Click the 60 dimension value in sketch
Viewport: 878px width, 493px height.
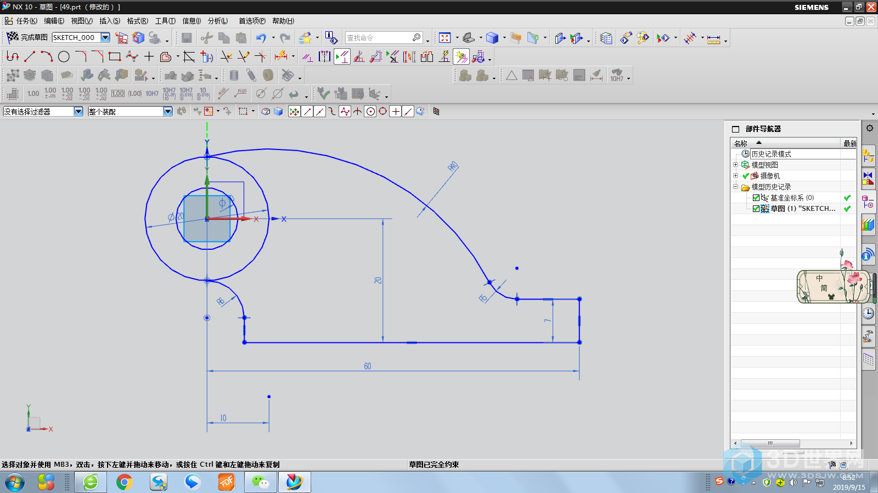tap(368, 366)
